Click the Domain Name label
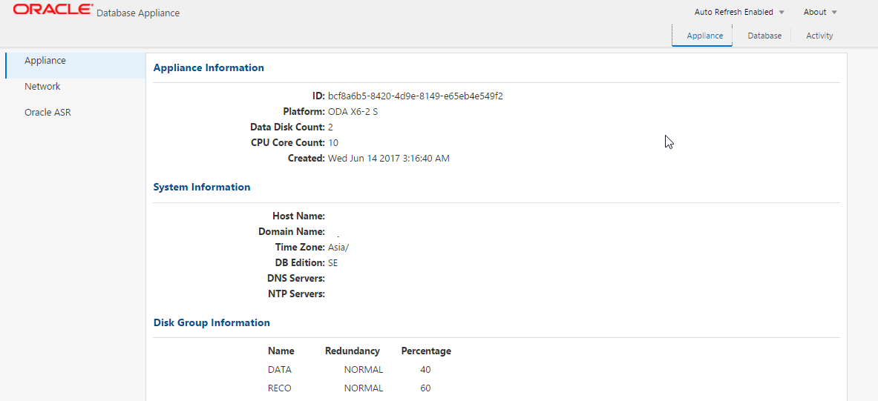 (x=291, y=231)
